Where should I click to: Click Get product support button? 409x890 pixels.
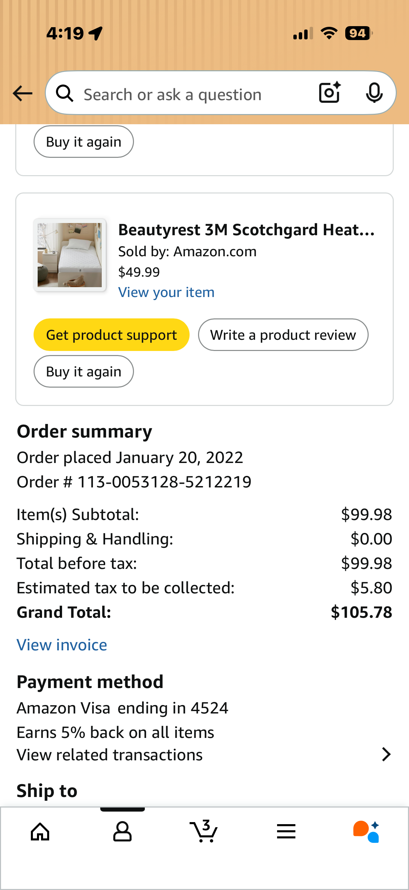tap(112, 335)
